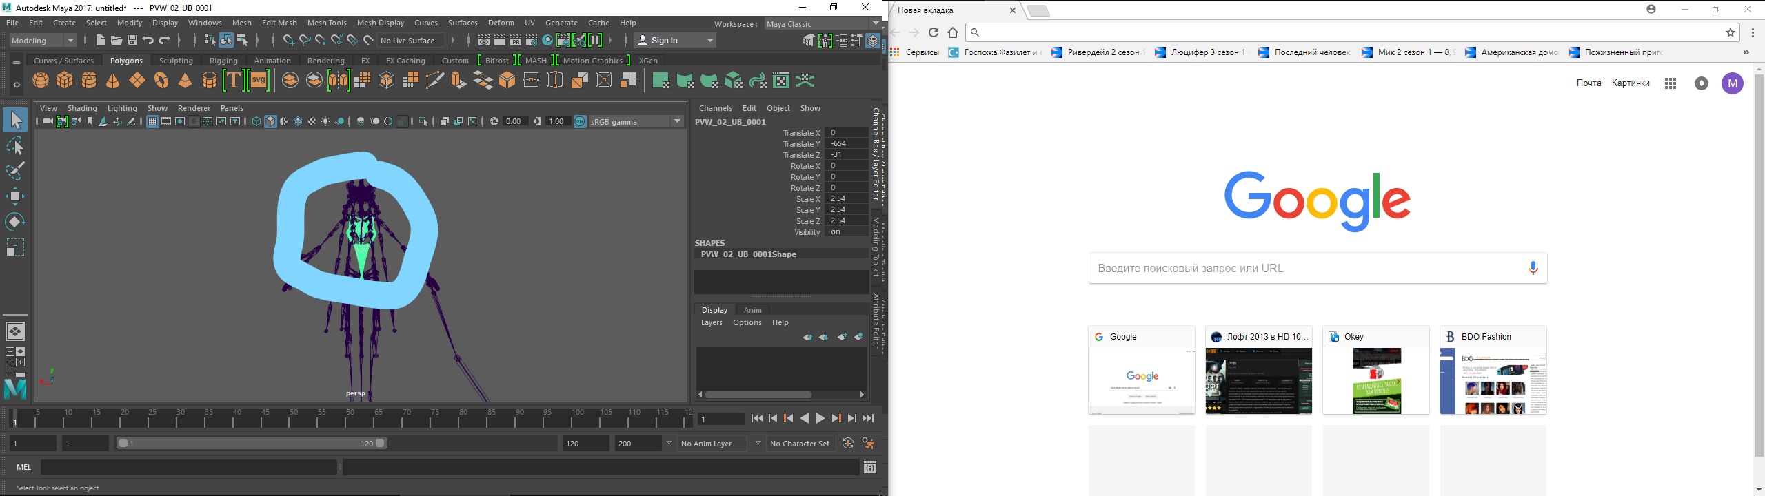
Task: Click the polygon cube shelf icon
Action: pos(65,81)
